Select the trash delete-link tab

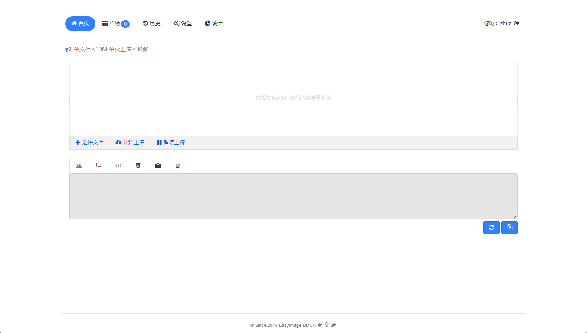coord(178,166)
